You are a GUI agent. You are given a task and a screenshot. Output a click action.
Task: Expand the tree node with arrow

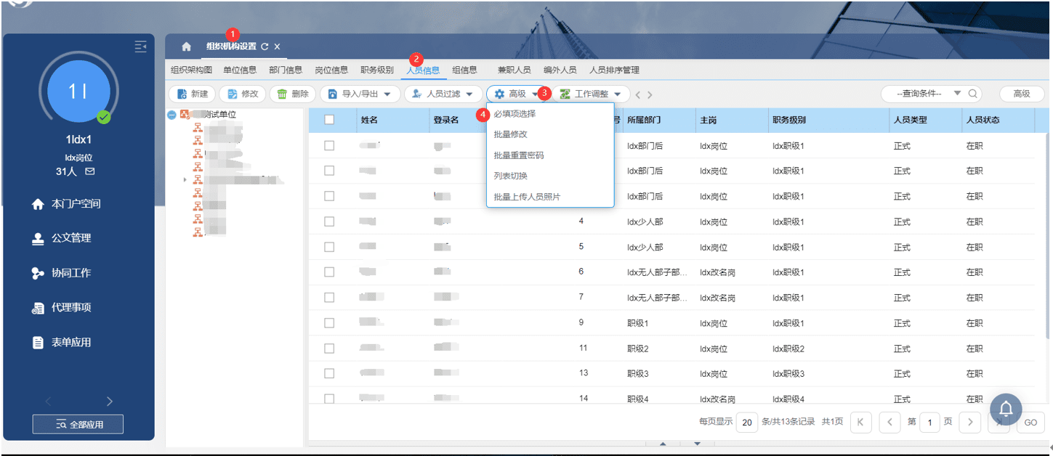[x=185, y=179]
